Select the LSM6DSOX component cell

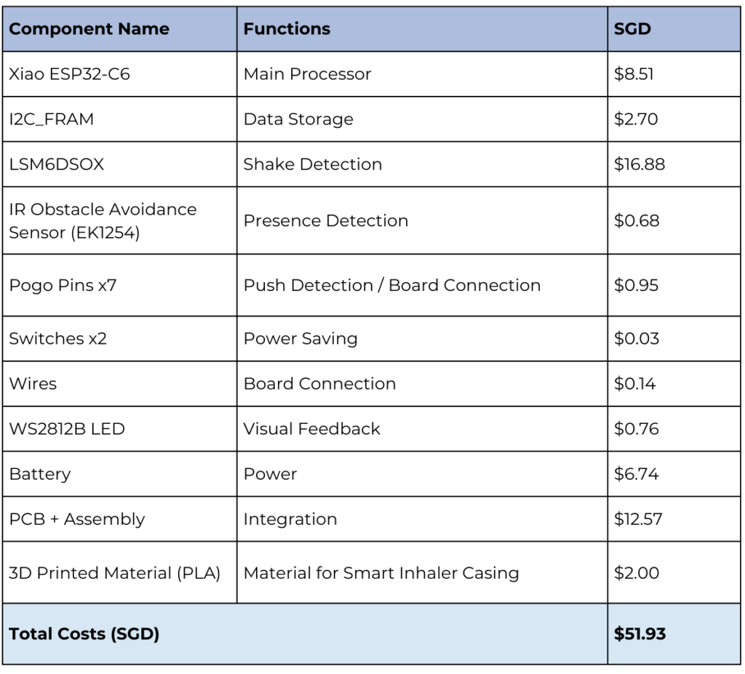pyautogui.click(x=57, y=164)
